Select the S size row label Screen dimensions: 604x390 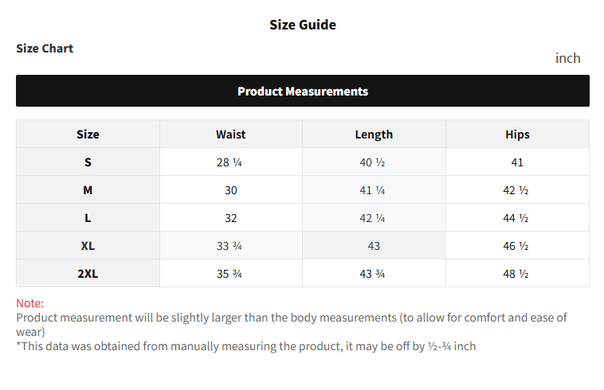pyautogui.click(x=88, y=162)
